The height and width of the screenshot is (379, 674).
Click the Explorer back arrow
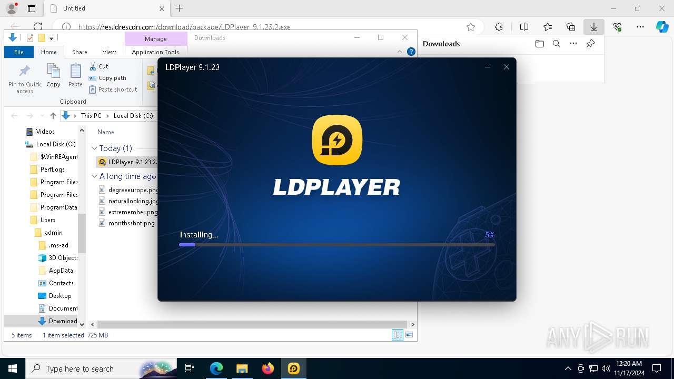[15, 116]
